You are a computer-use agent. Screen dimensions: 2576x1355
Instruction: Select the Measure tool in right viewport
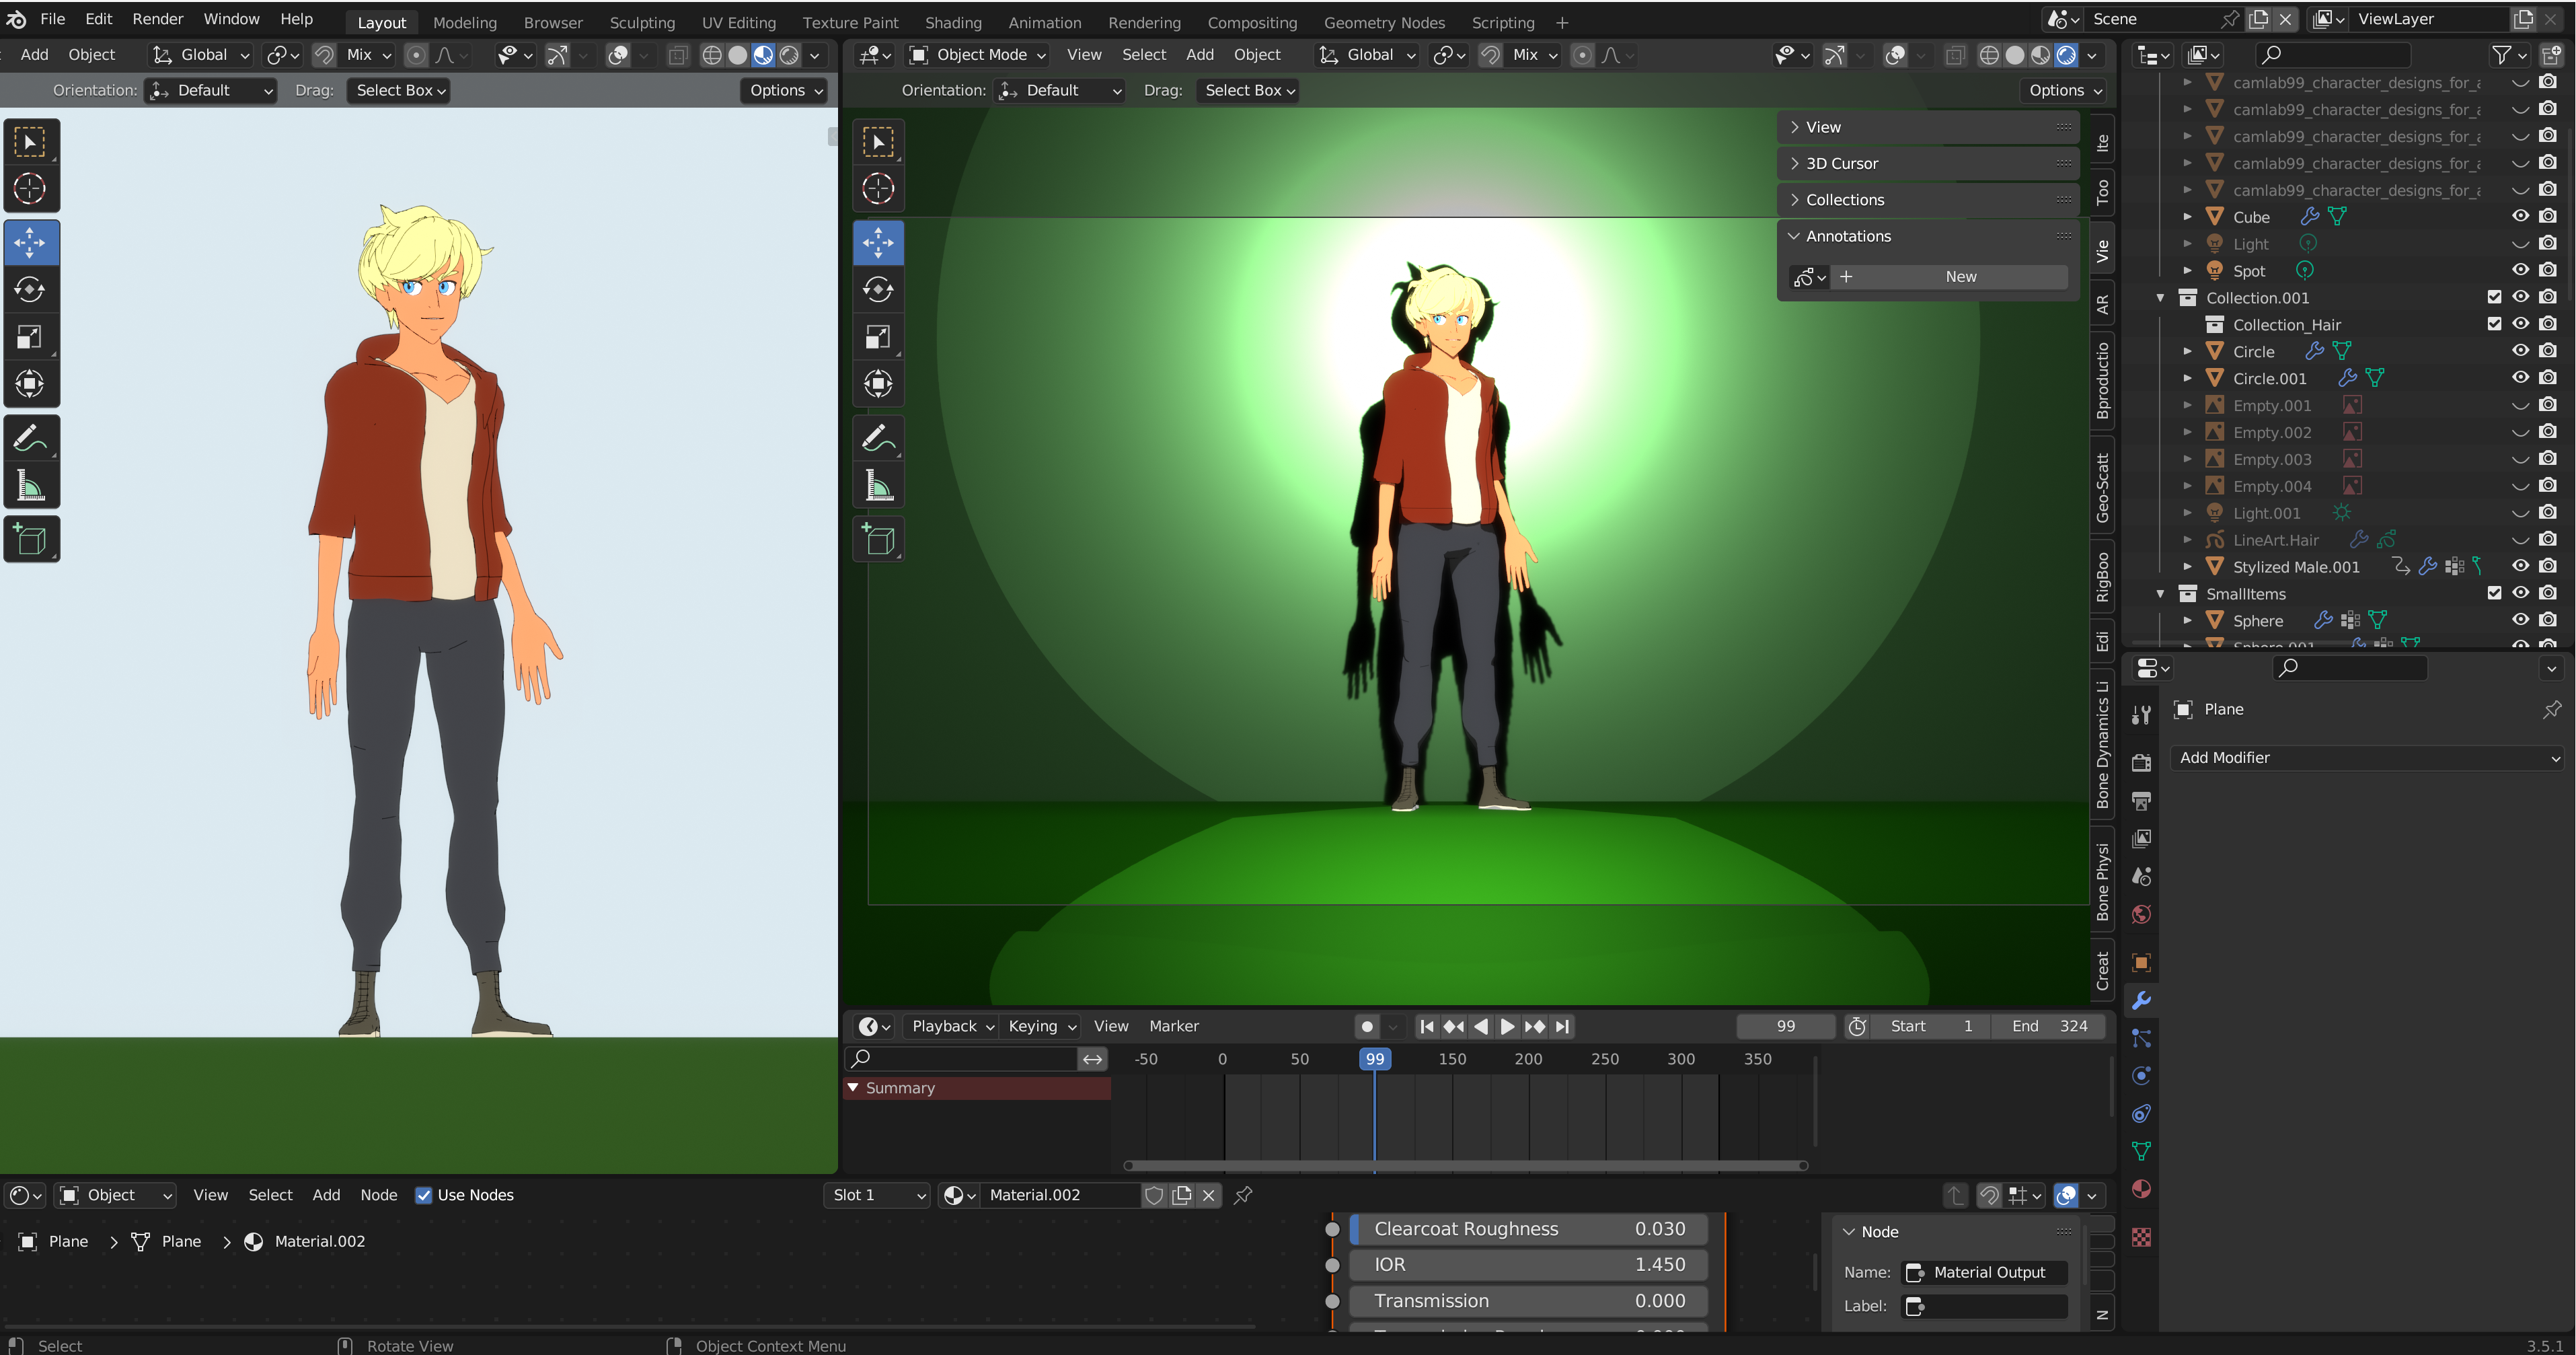[x=878, y=486]
